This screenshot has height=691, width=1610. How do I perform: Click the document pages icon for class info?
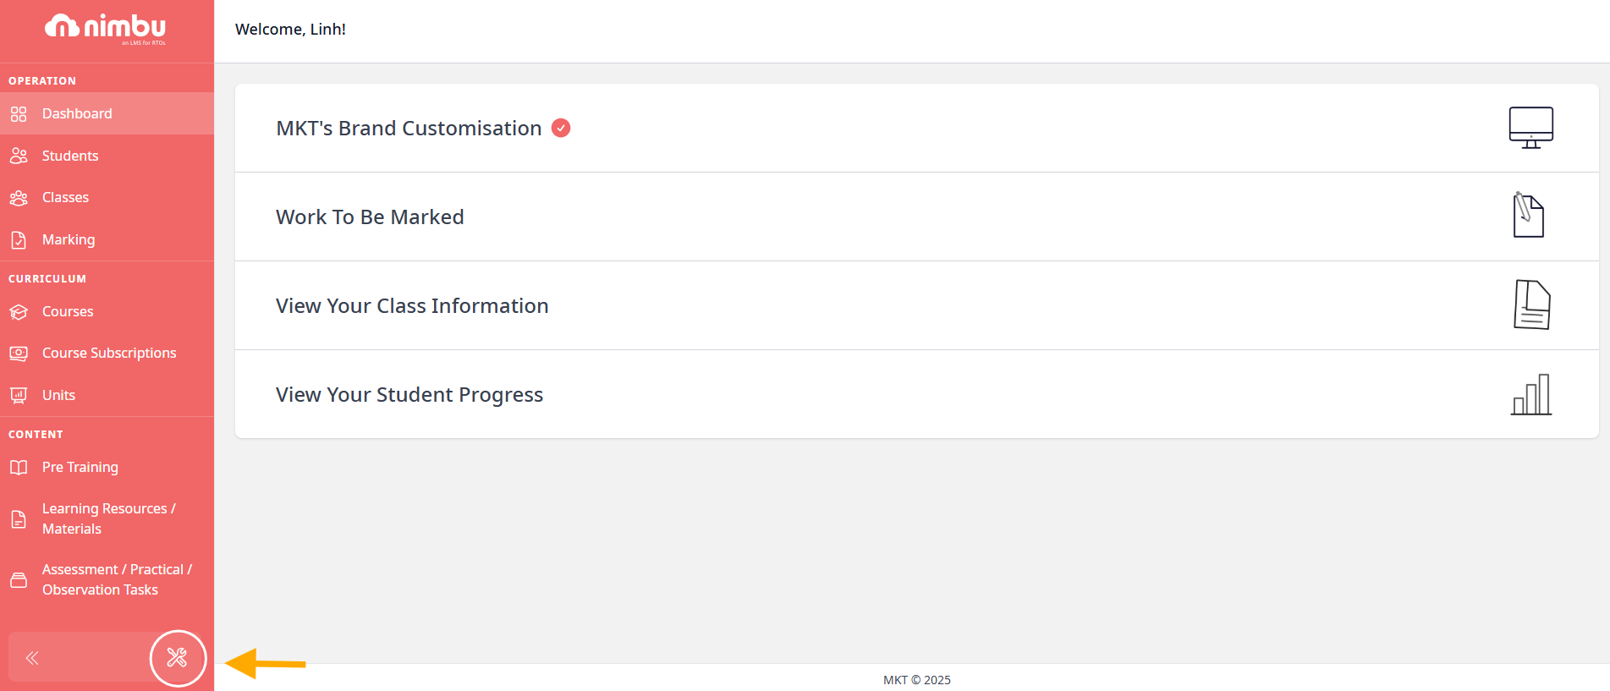pyautogui.click(x=1531, y=304)
